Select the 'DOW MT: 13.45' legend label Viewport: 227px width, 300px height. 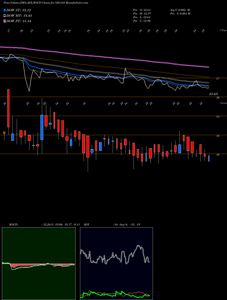click(19, 16)
